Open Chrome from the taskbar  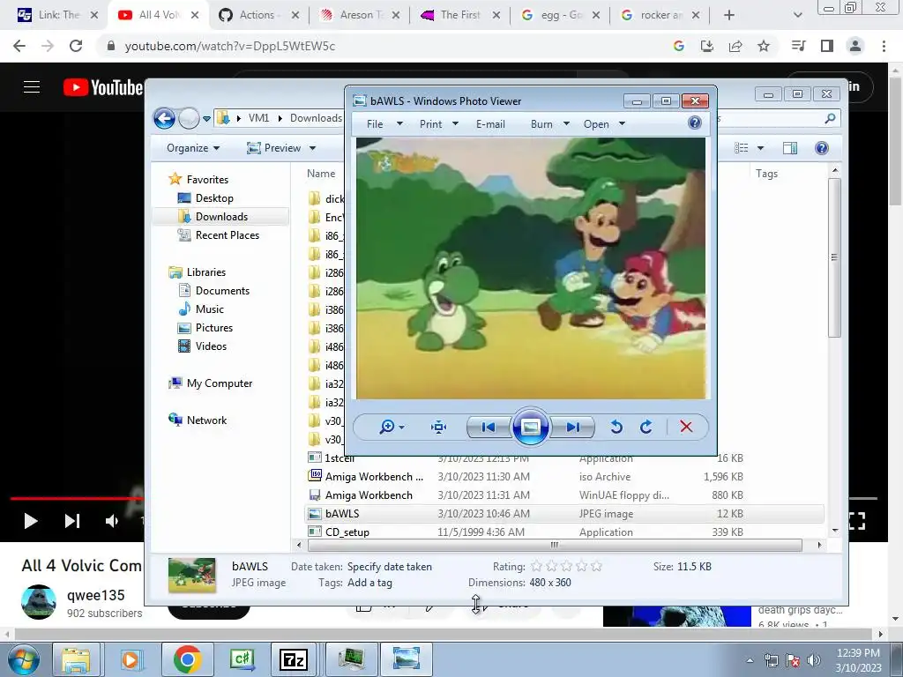(x=187, y=659)
